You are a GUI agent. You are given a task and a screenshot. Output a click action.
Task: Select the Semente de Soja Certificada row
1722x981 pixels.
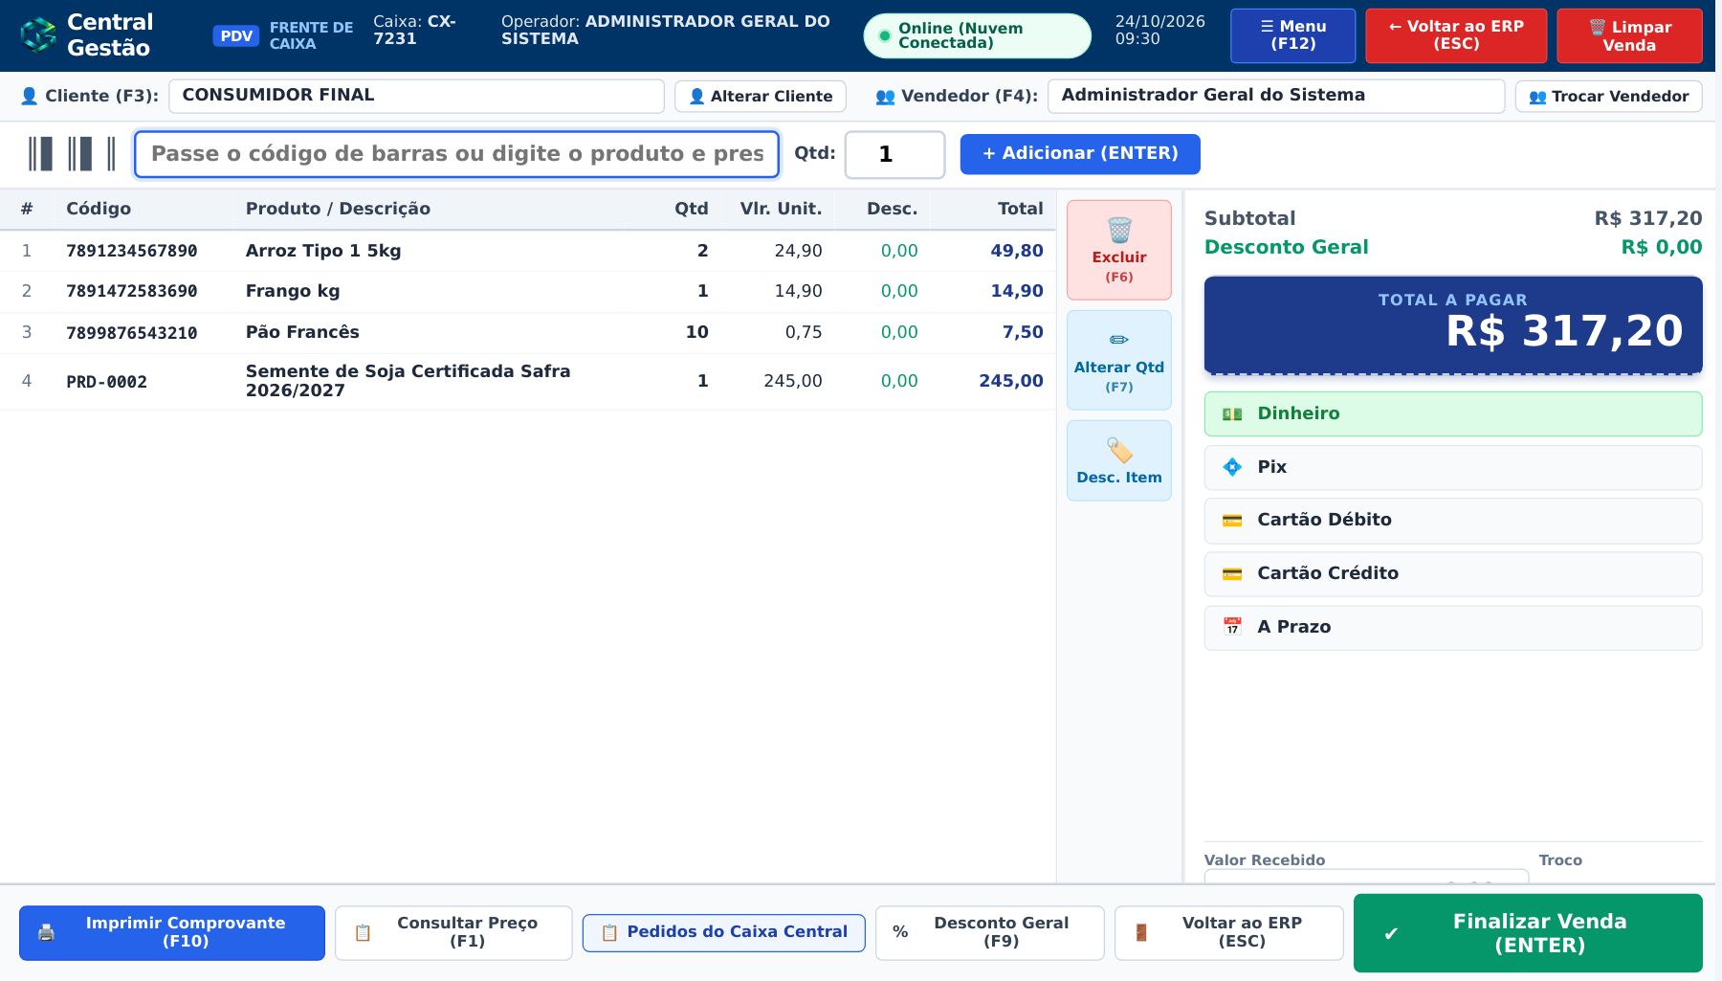tap(528, 381)
